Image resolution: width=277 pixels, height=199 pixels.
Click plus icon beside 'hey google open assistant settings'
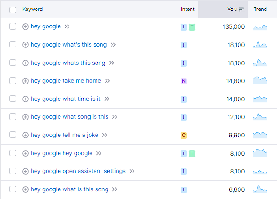pyautogui.click(x=26, y=171)
